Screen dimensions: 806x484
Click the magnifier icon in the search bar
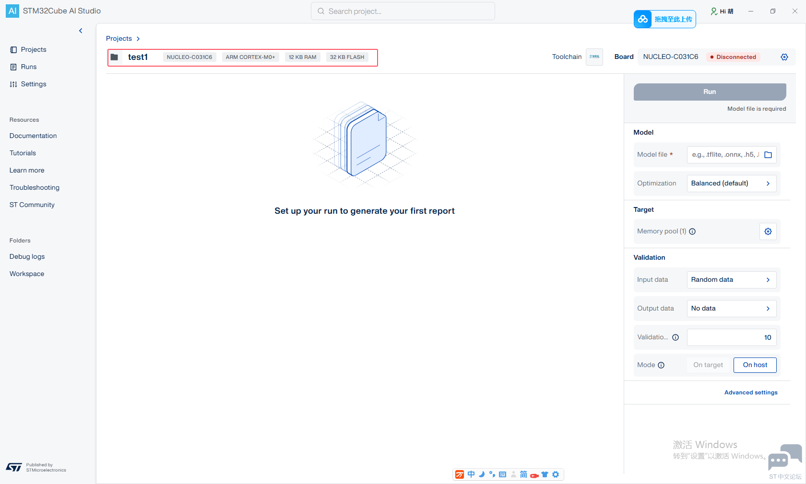click(x=321, y=12)
